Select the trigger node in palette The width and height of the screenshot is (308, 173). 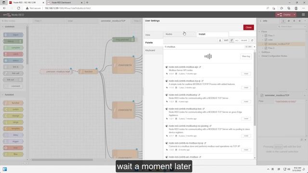pyautogui.click(x=13, y=141)
